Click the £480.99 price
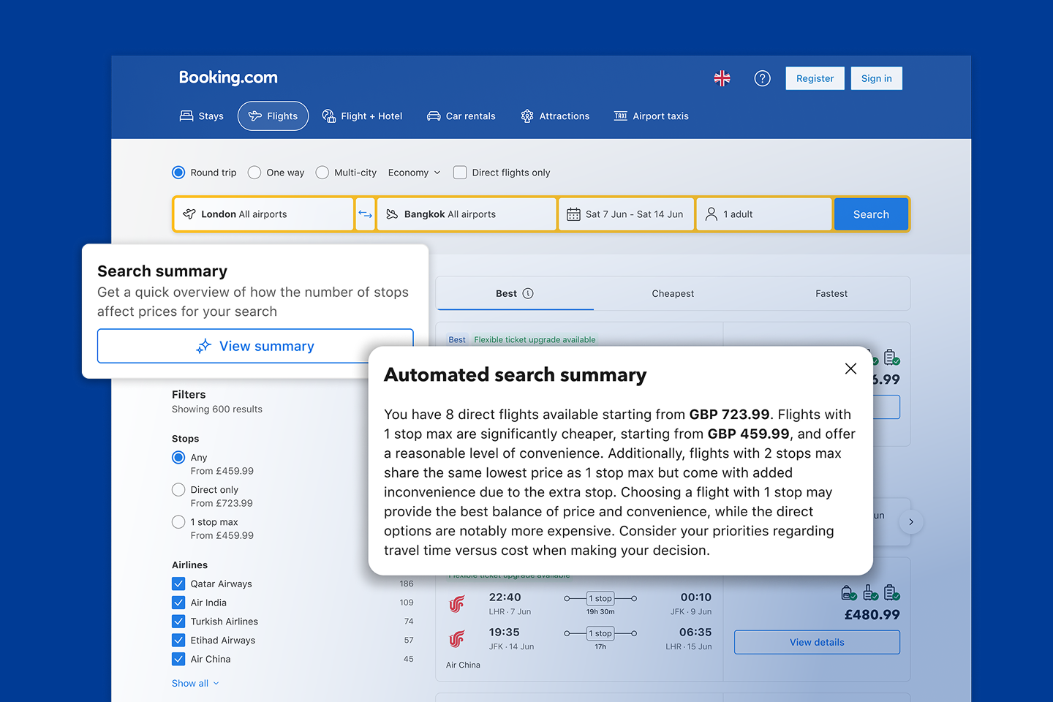Image resolution: width=1053 pixels, height=702 pixels. [x=872, y=615]
